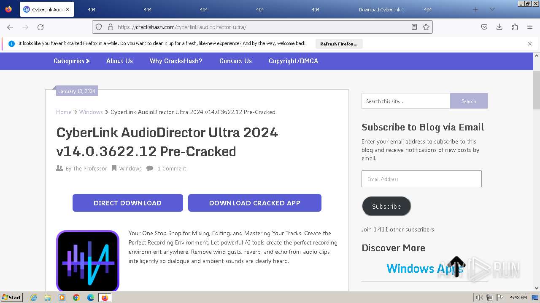Switch to the Download CyberLink tab
Viewport: 540px width, 303px height.
pyautogui.click(x=382, y=9)
